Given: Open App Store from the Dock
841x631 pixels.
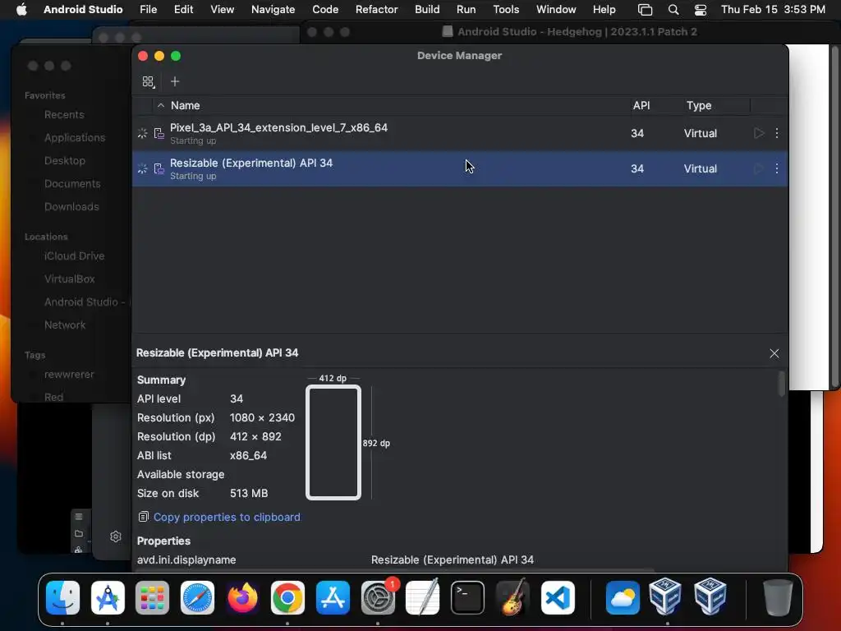Looking at the screenshot, I should point(333,597).
